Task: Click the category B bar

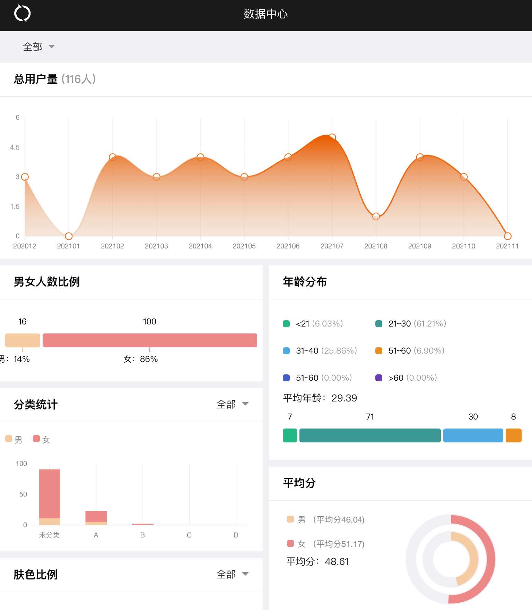Action: click(x=142, y=524)
